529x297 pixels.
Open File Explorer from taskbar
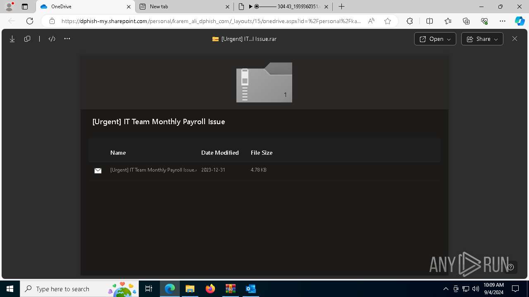tap(190, 289)
